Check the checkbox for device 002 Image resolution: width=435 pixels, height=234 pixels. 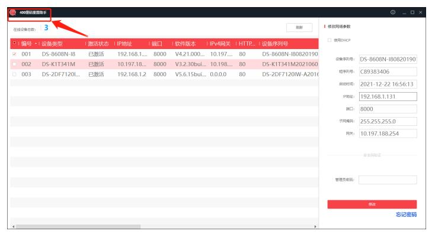14,64
